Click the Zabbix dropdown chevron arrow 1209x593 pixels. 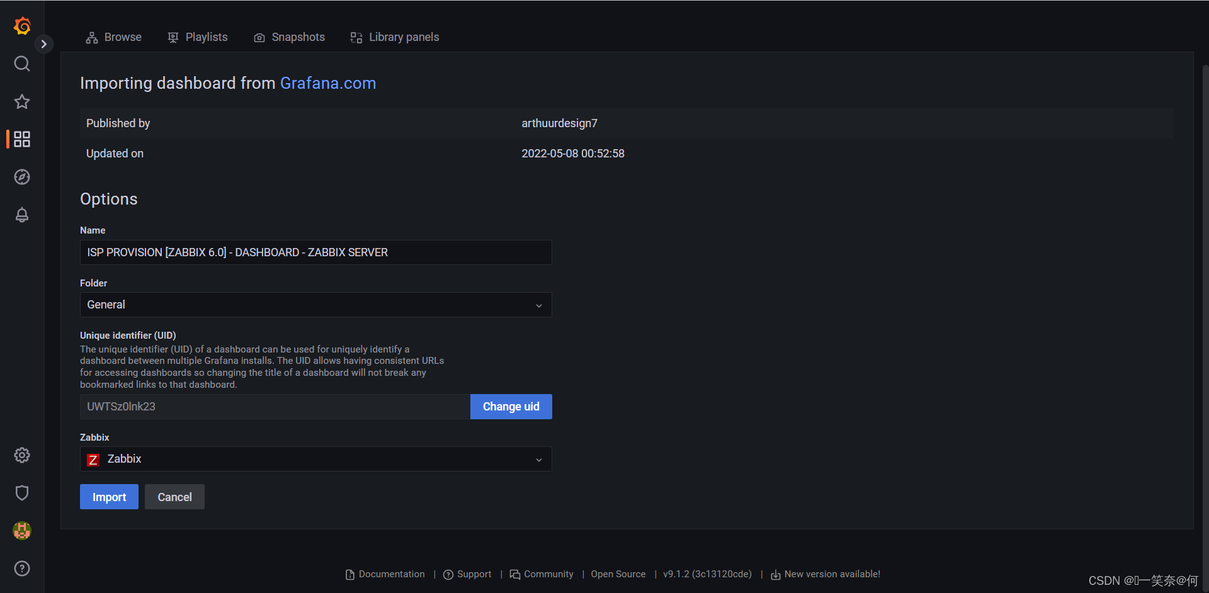(539, 460)
